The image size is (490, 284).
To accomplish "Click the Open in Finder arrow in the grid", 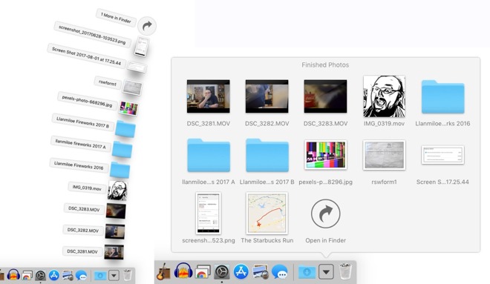I will pyautogui.click(x=325, y=214).
